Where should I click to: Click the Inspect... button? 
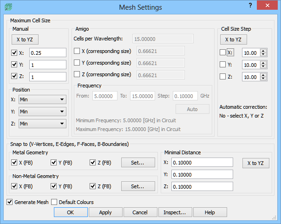pyautogui.click(x=175, y=212)
